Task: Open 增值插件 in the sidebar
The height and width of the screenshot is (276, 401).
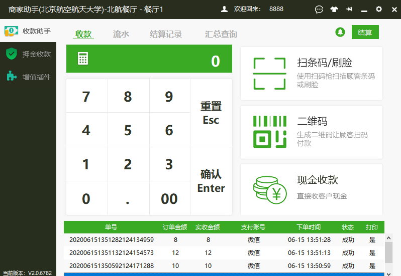Action: pyautogui.click(x=29, y=77)
